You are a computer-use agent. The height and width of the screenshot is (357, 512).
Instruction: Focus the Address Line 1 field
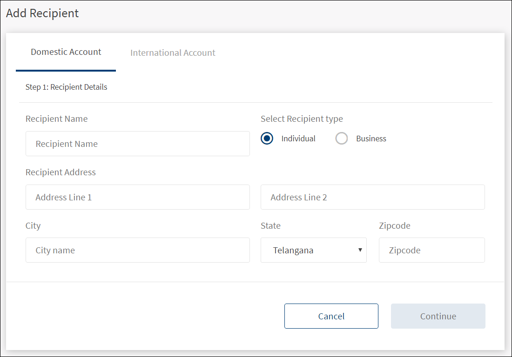tap(137, 197)
